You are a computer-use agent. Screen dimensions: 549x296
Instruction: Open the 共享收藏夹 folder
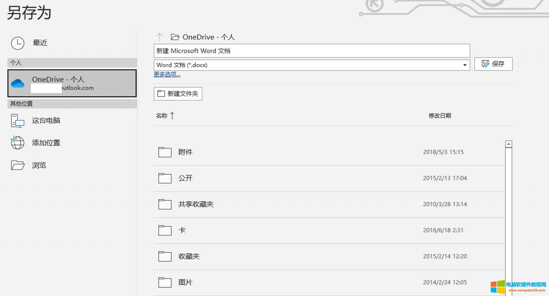(196, 204)
